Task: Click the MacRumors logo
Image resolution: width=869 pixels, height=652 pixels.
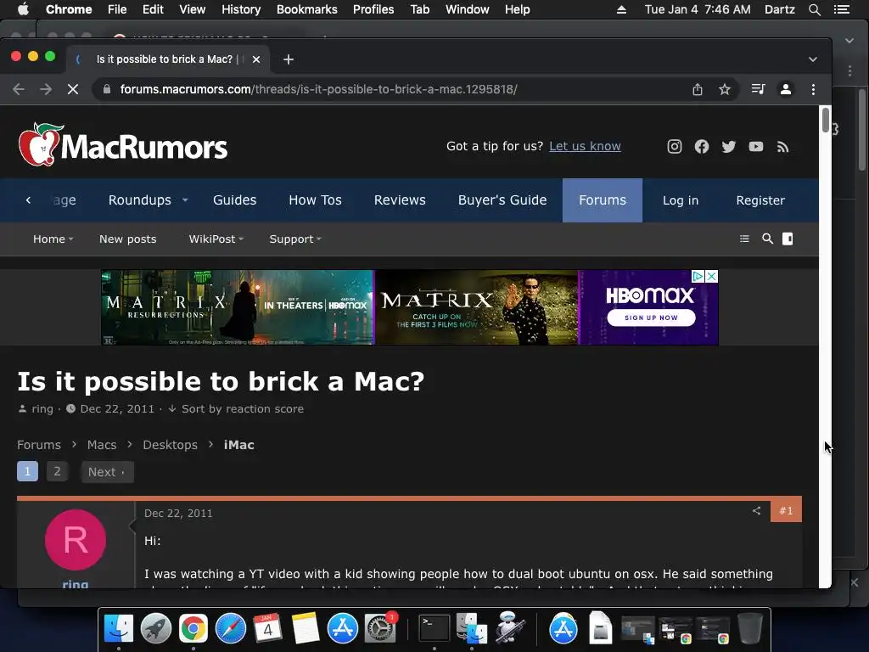Action: (123, 144)
